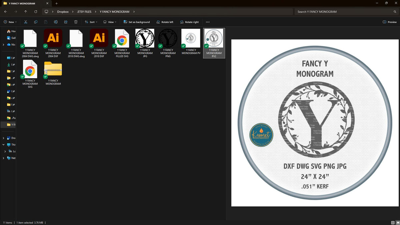Viewport: 400px width, 225px height.
Task: Open the Dropbox item in navigation pane
Action: 11,138
